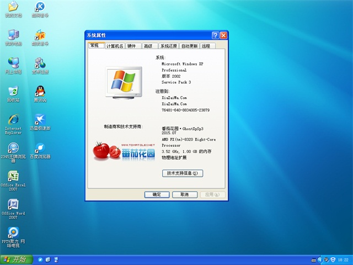This screenshot has width=353, height=265.
Task: Open the 开始 Start menu
Action: click(15, 259)
